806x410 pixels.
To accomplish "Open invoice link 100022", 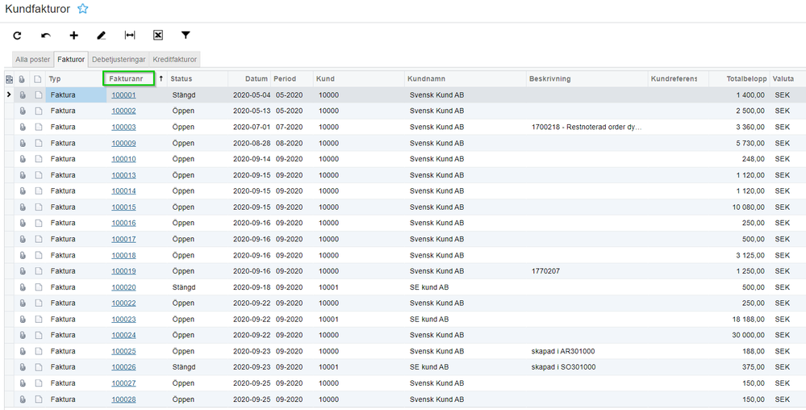I will [124, 303].
